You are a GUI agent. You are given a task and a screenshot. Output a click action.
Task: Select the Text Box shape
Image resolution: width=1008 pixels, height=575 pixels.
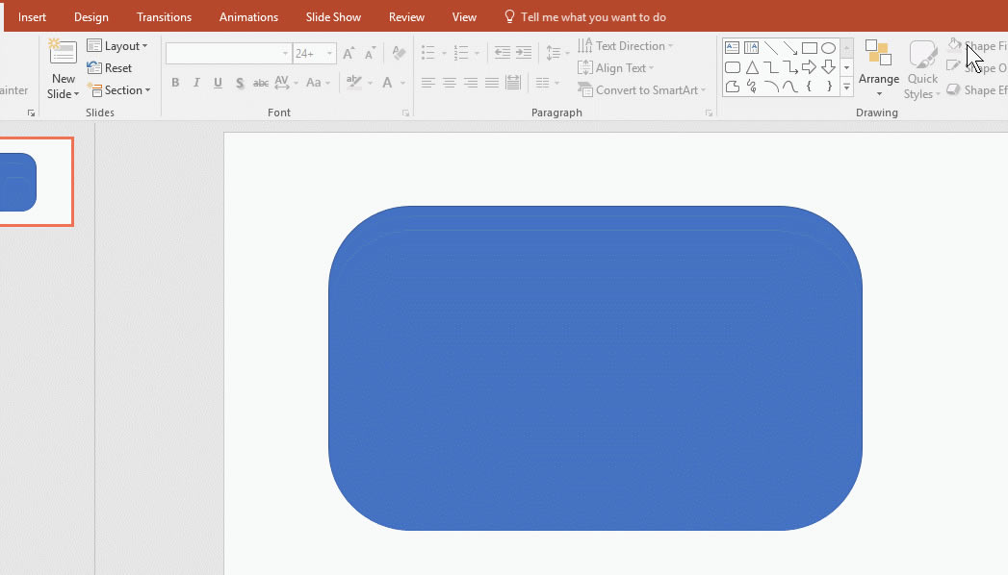(x=733, y=47)
